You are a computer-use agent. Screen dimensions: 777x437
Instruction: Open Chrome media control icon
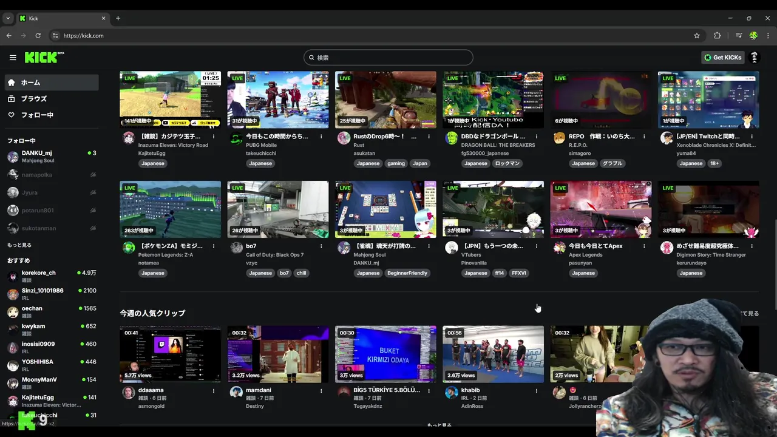tap(739, 36)
